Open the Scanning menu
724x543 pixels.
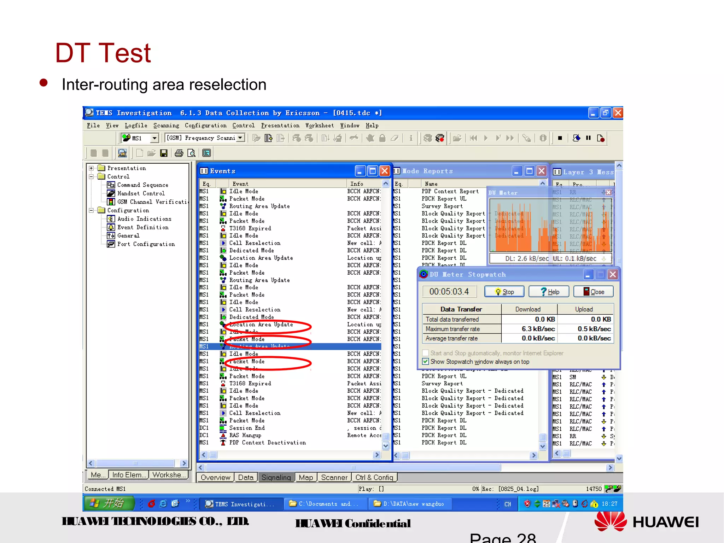(x=166, y=125)
